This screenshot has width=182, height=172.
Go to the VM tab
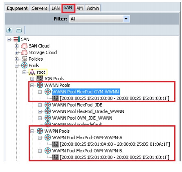pos(80,8)
